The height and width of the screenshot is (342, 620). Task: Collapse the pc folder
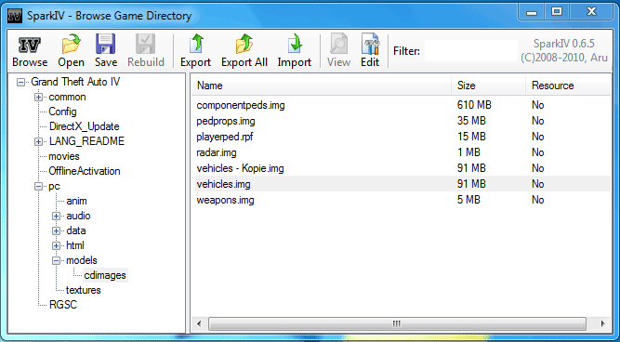[x=38, y=187]
